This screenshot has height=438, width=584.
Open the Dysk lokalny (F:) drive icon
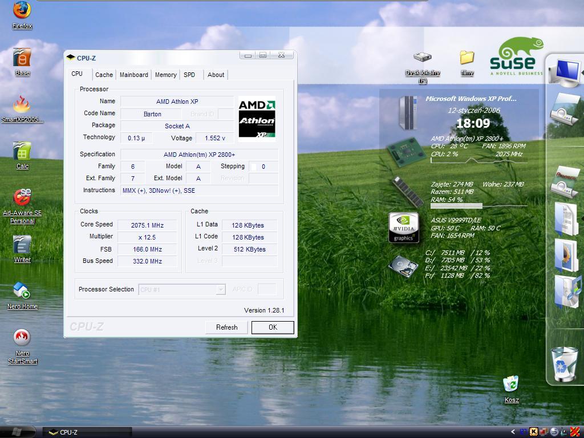point(423,68)
